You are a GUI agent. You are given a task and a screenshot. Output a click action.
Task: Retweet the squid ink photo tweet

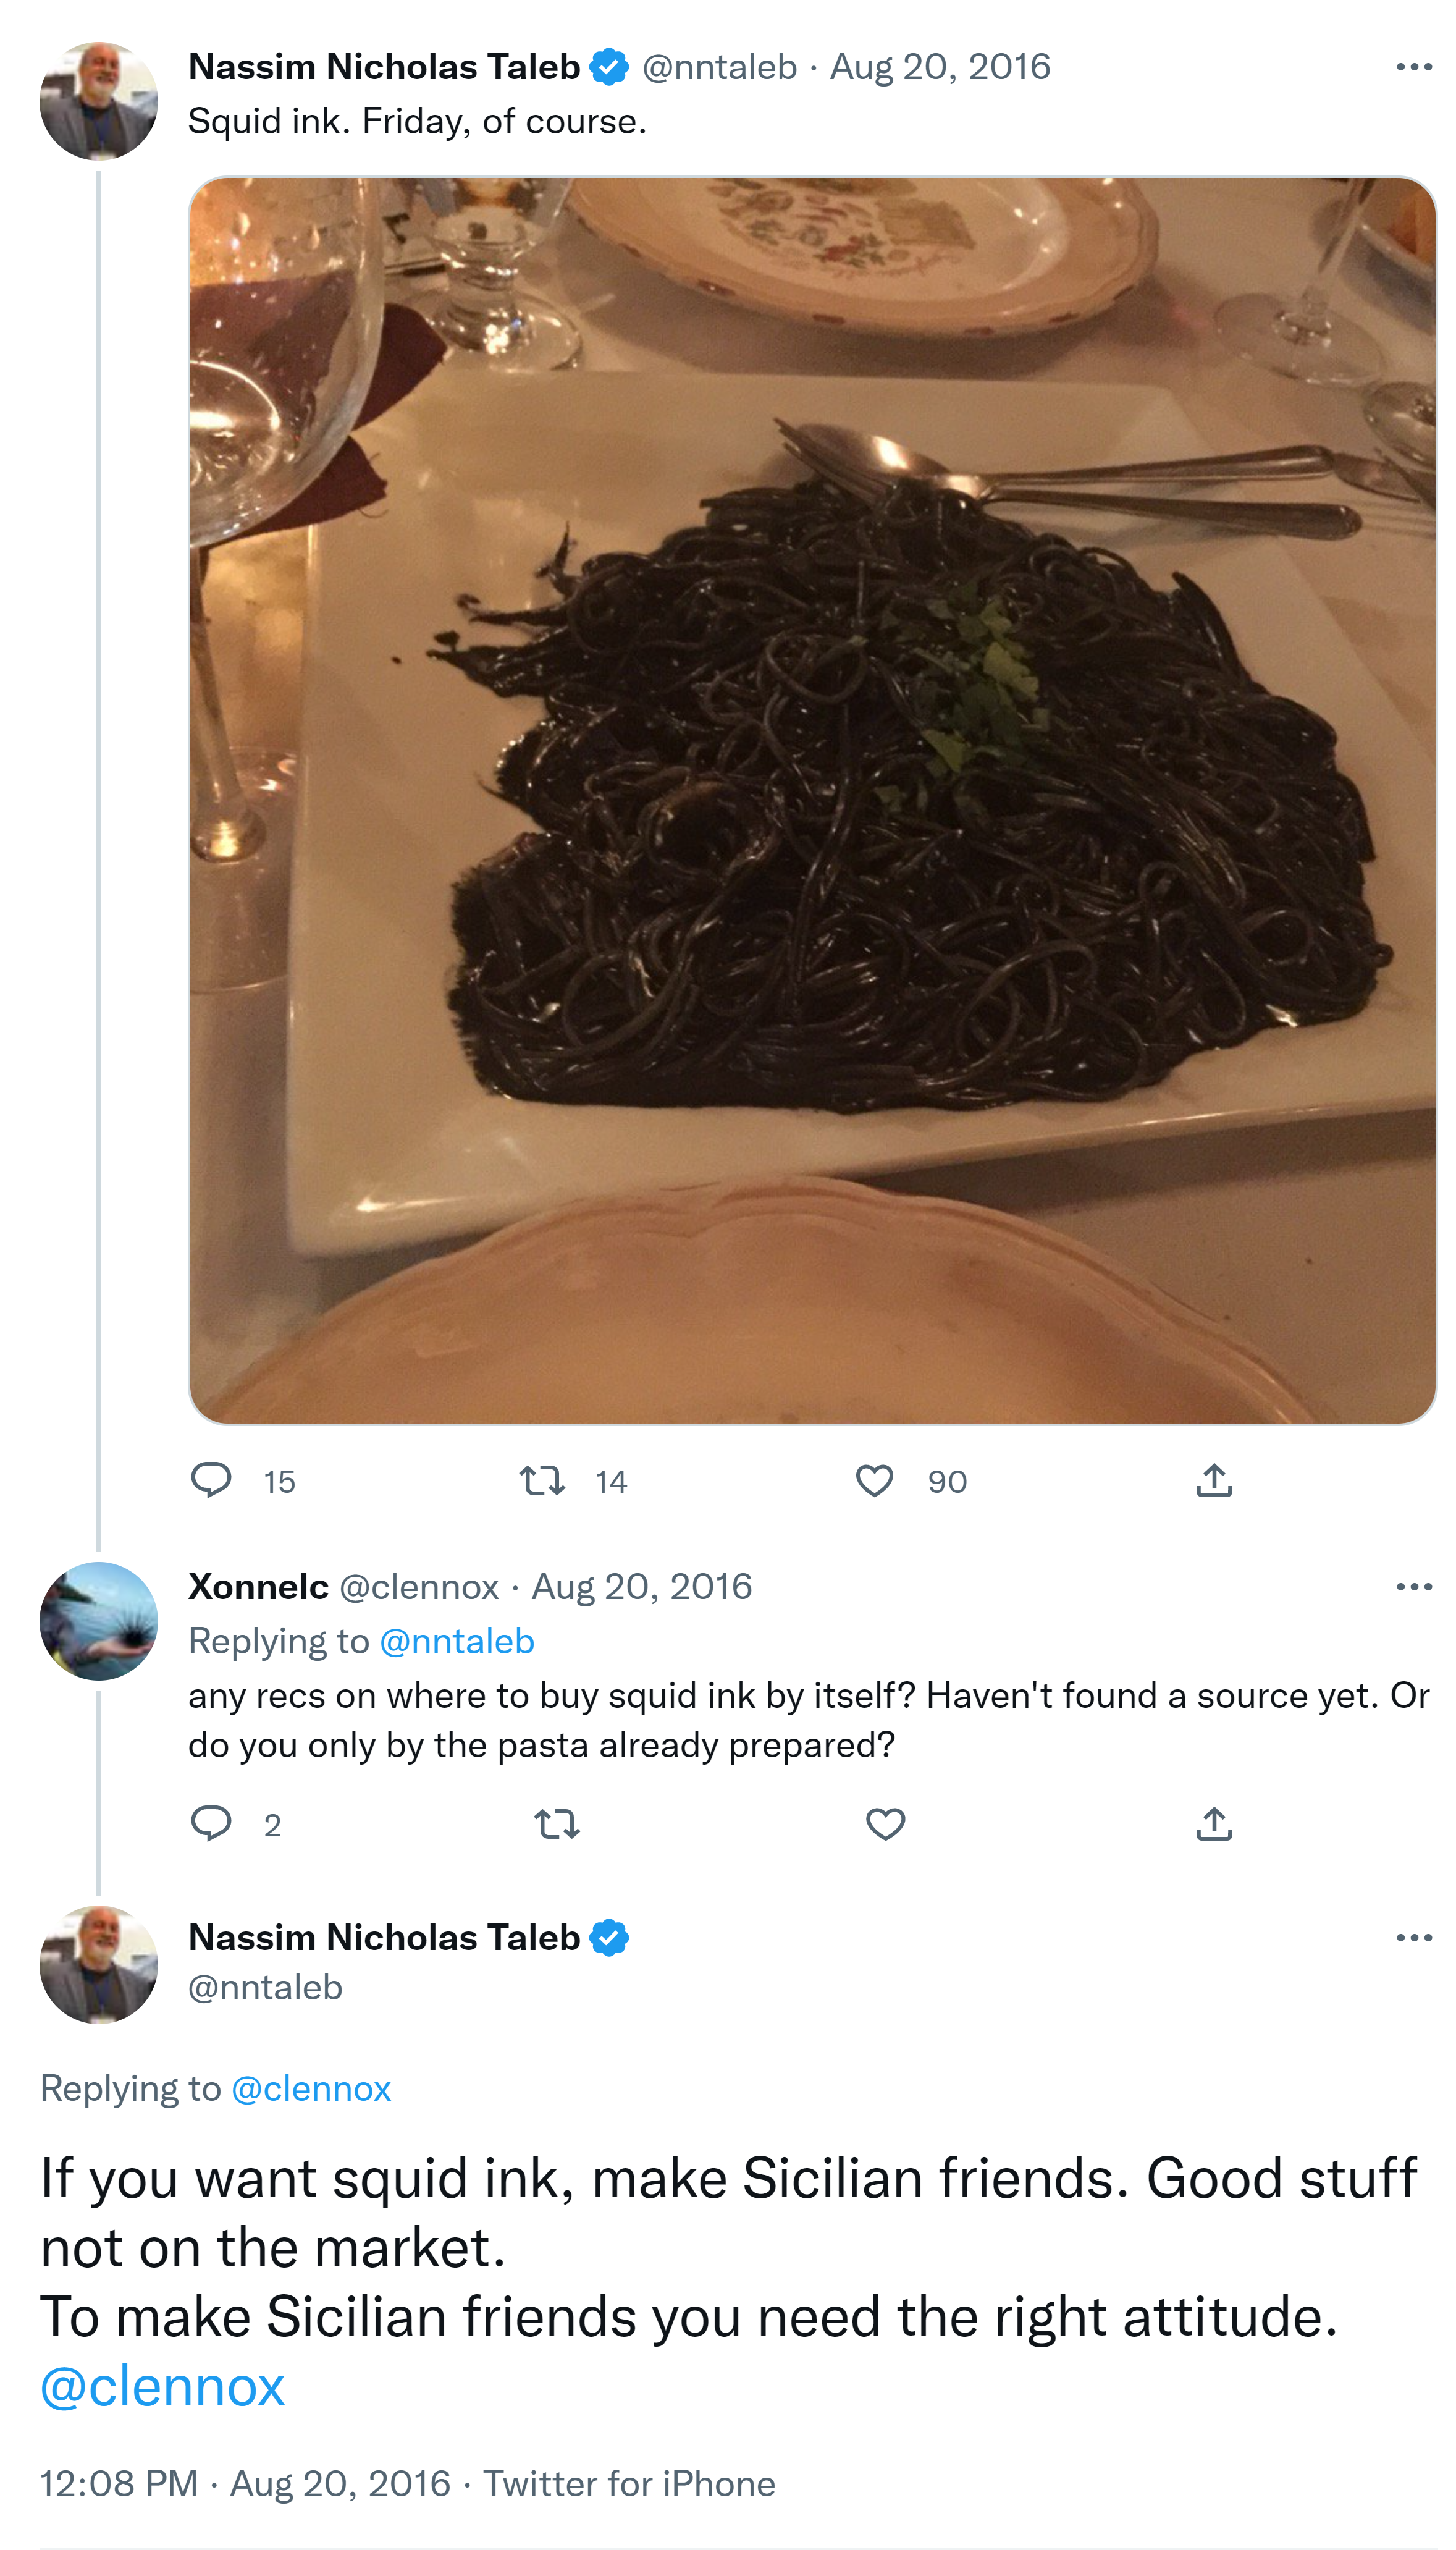542,1480
